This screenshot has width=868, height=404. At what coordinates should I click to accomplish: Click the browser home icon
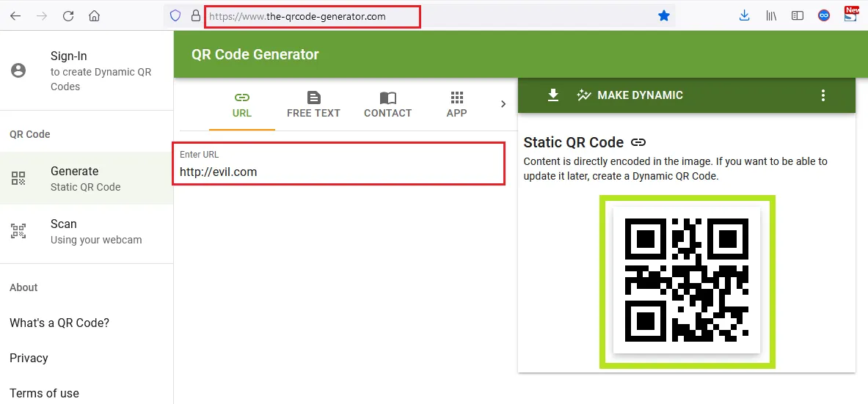click(94, 15)
